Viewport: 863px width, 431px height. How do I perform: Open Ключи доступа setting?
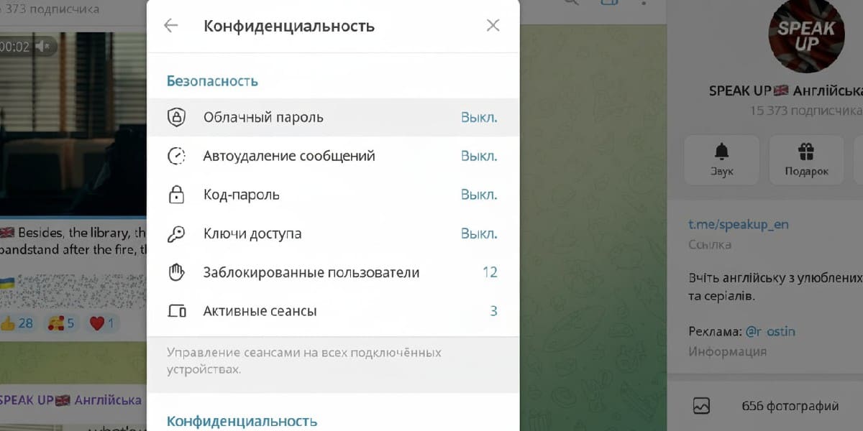pyautogui.click(x=333, y=233)
